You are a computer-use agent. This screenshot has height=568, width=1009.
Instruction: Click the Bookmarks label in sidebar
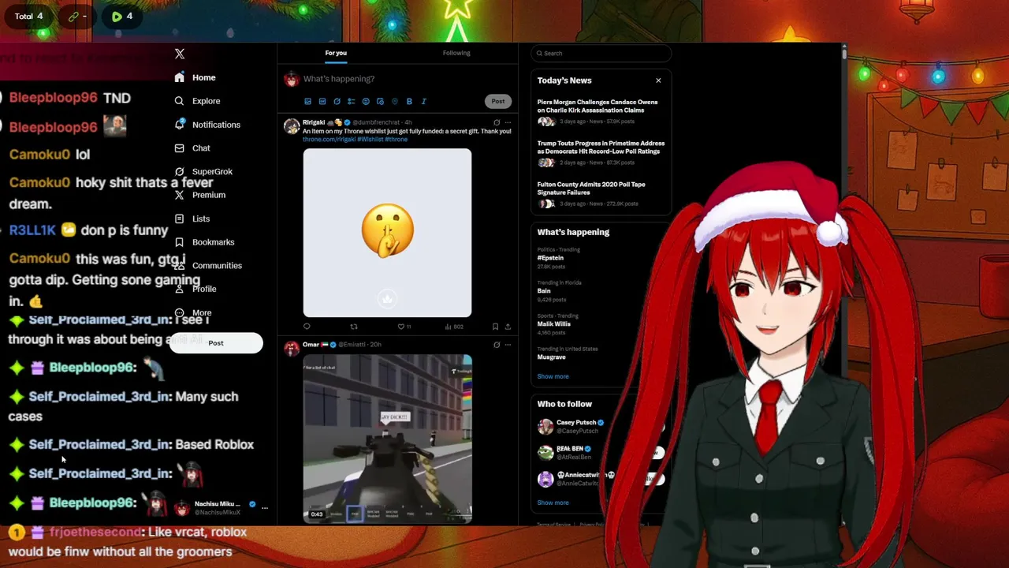click(213, 242)
